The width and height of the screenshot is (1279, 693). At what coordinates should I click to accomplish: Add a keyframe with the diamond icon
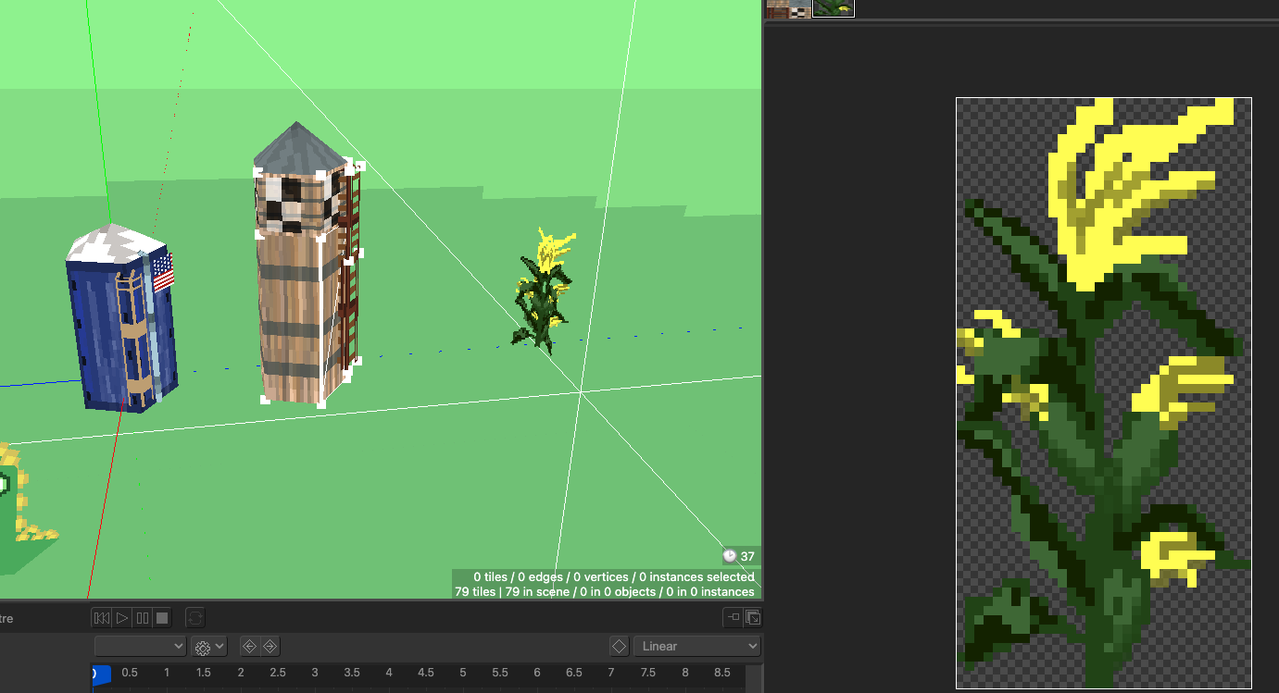click(x=619, y=646)
